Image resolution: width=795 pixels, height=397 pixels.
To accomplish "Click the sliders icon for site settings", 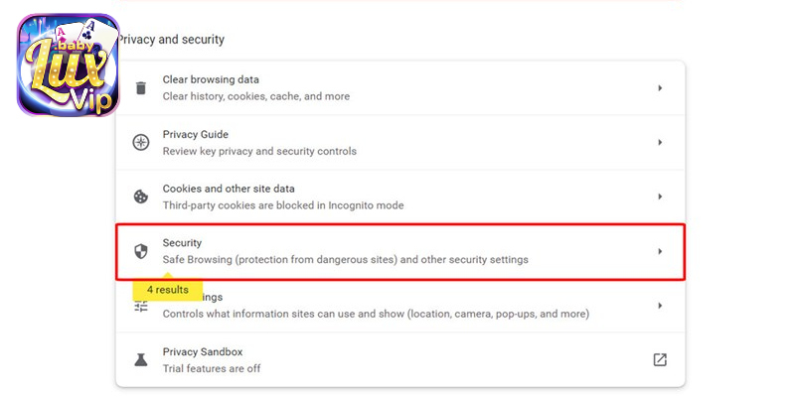I will 140,307.
